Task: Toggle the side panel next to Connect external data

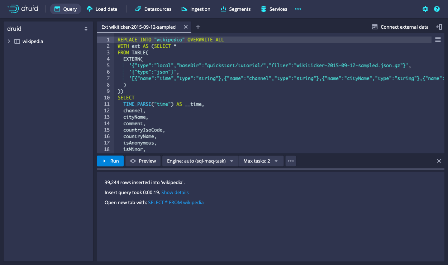Action: click(439, 26)
